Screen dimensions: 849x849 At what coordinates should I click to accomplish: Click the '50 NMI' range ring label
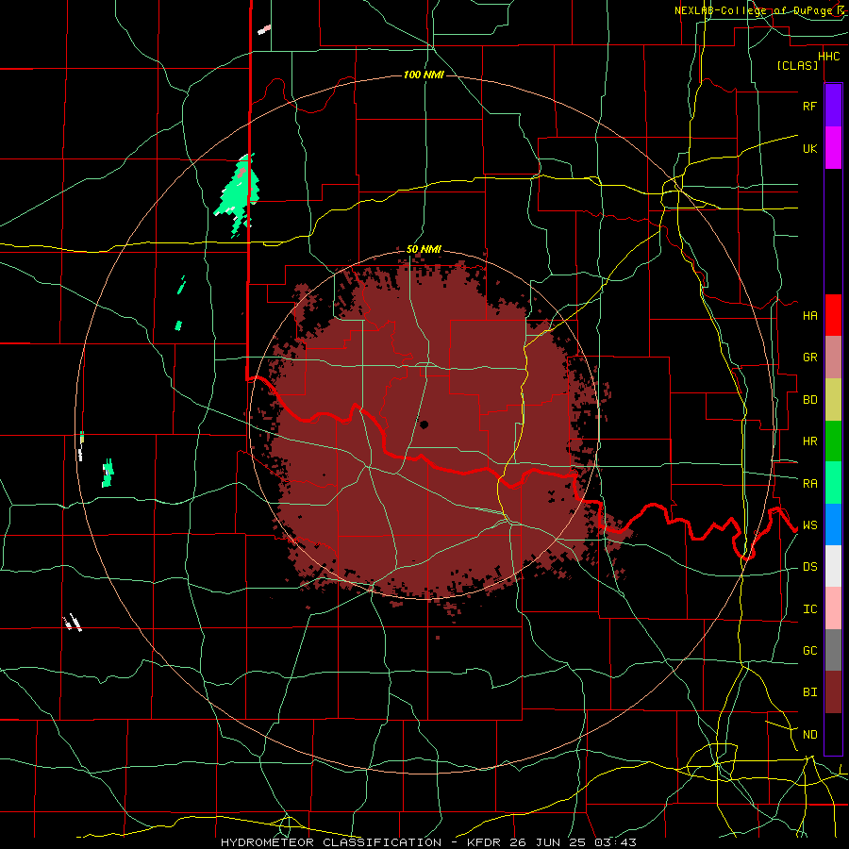click(424, 249)
